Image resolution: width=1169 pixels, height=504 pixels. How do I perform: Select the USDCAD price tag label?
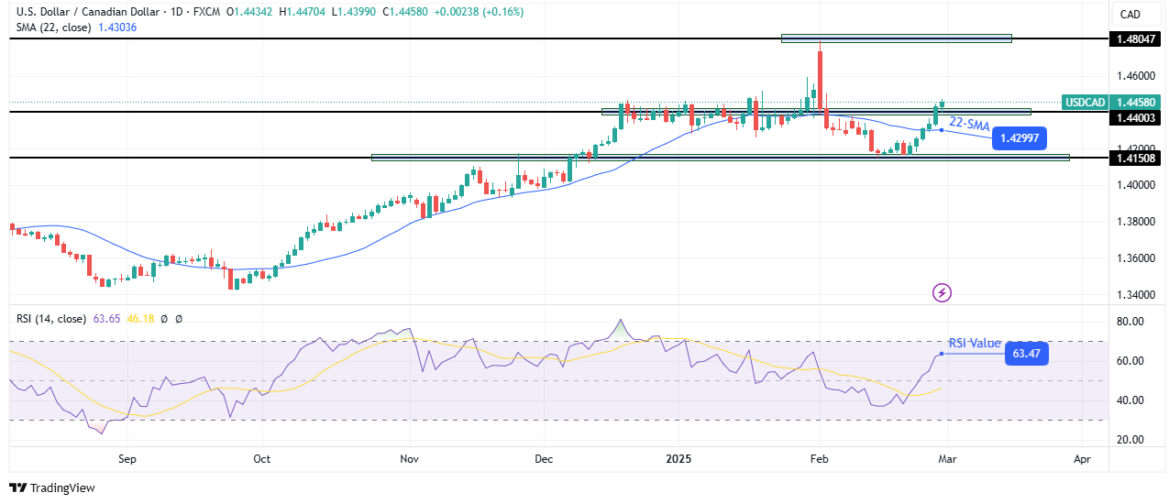click(1083, 102)
